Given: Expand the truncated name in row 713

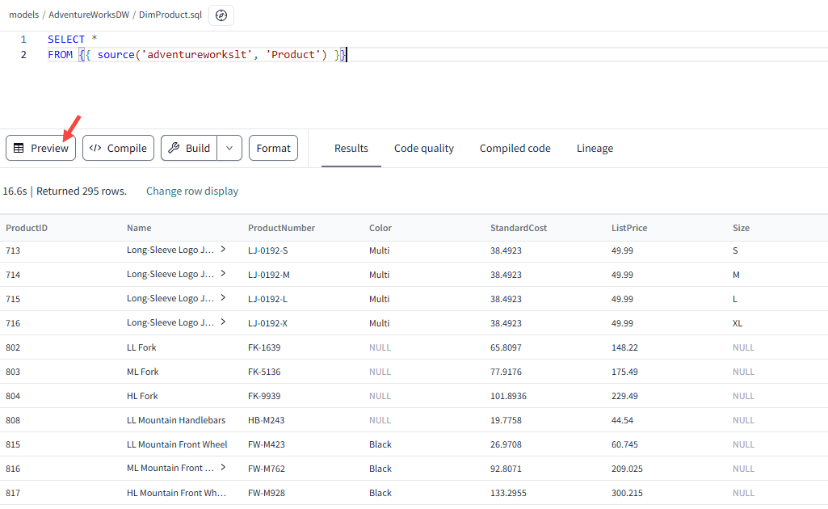Looking at the screenshot, I should click(x=224, y=249).
